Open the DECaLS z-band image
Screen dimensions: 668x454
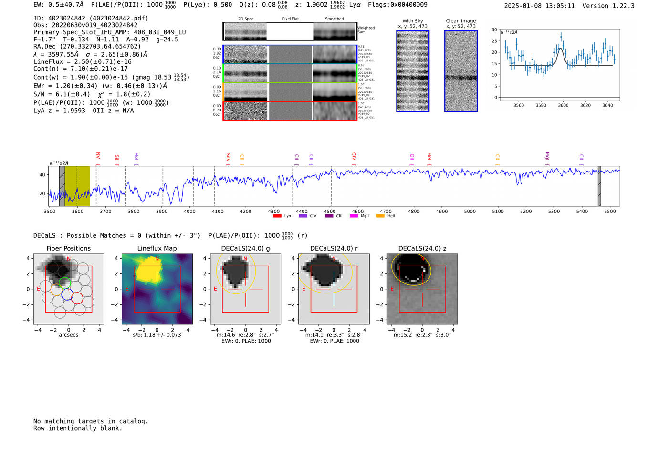click(x=422, y=289)
